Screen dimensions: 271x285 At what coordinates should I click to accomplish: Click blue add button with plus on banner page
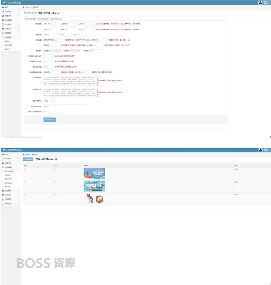28,159
